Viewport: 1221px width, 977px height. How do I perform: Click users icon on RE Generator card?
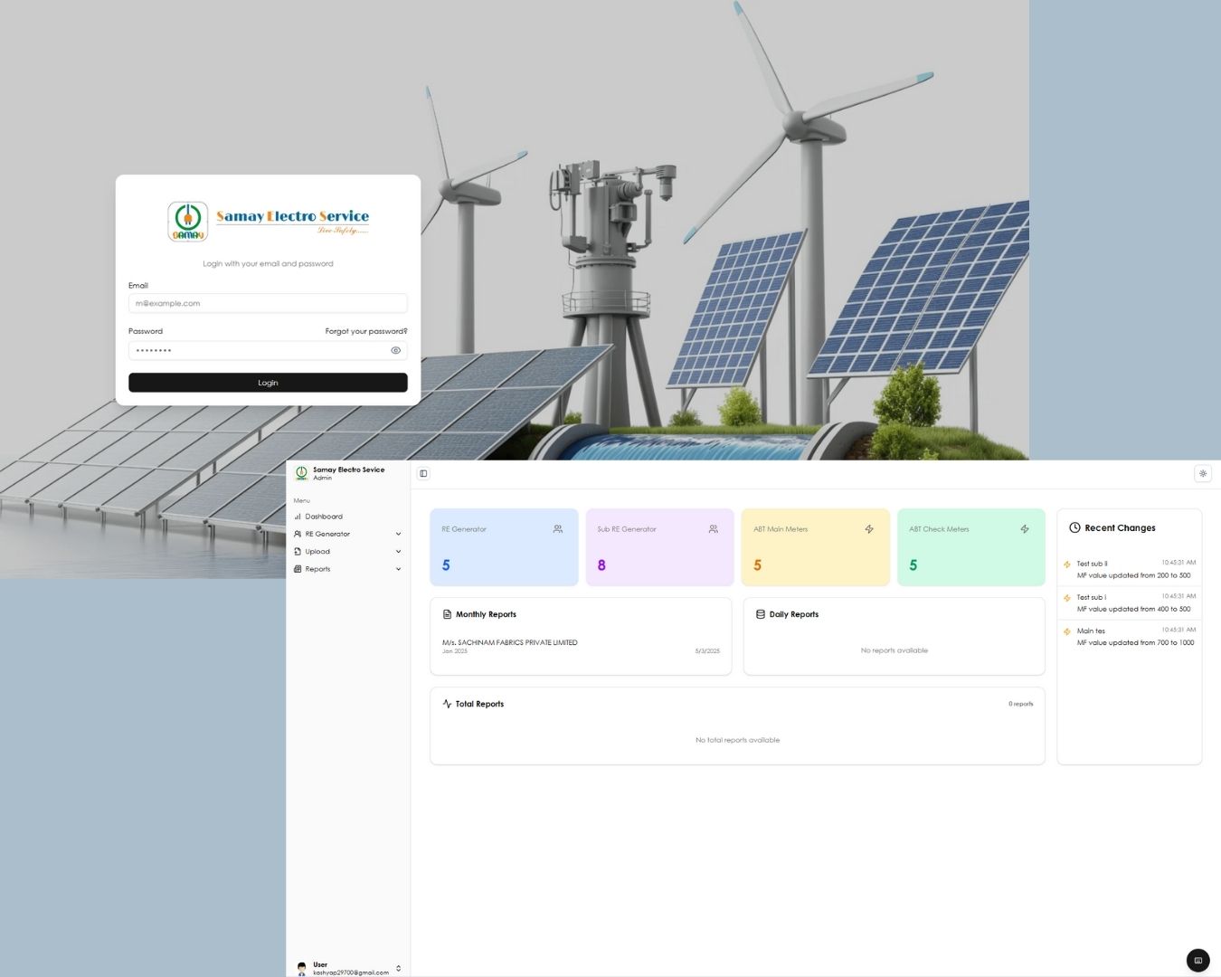click(x=558, y=529)
